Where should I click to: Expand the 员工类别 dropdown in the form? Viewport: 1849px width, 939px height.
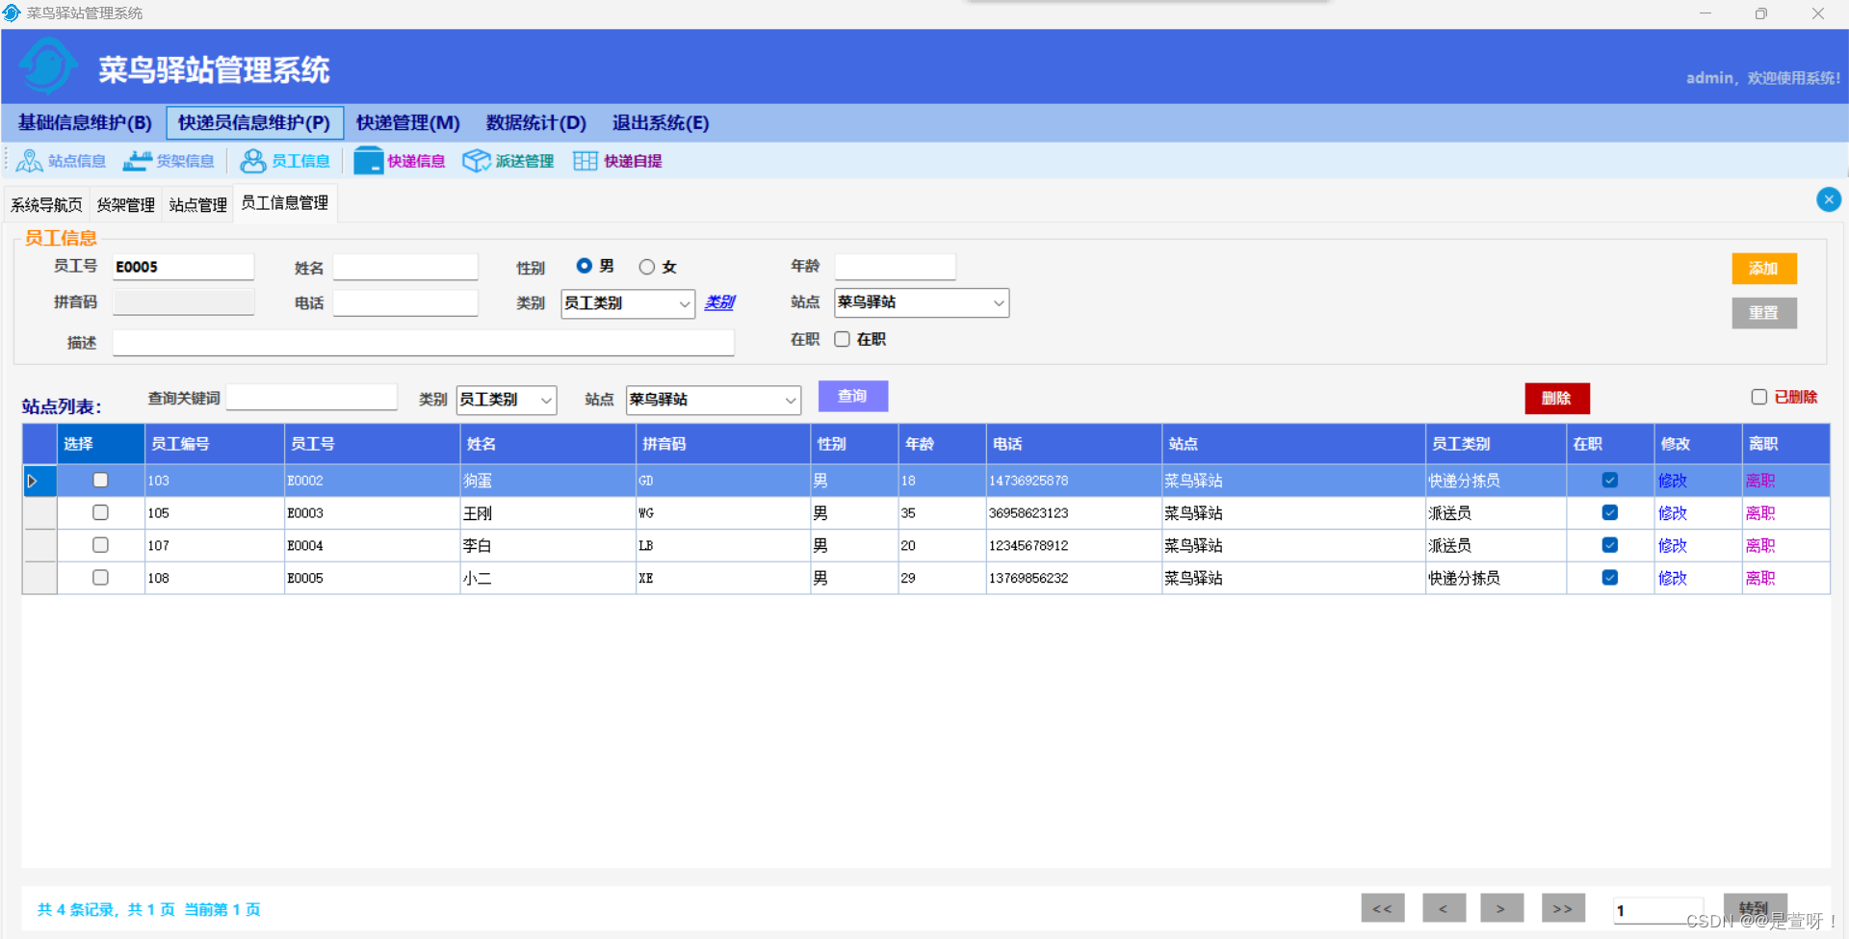pos(684,303)
